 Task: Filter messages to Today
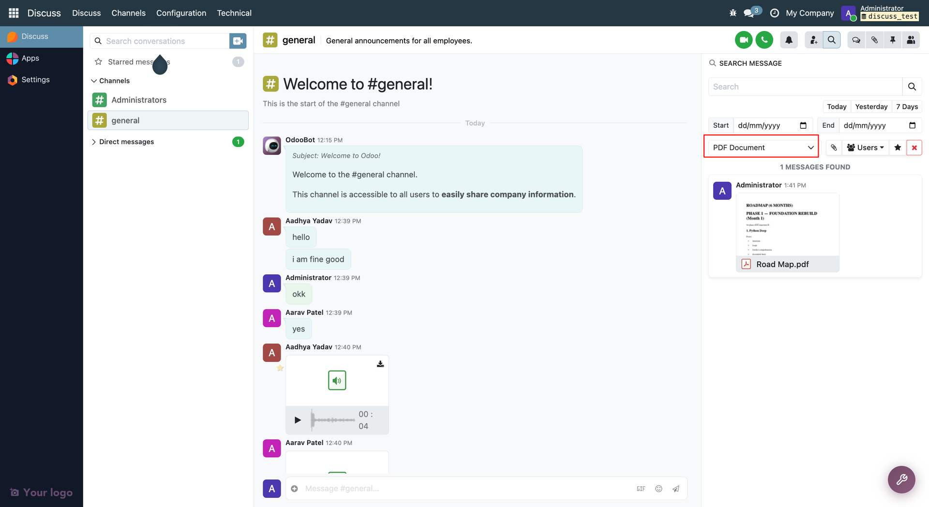click(x=837, y=106)
